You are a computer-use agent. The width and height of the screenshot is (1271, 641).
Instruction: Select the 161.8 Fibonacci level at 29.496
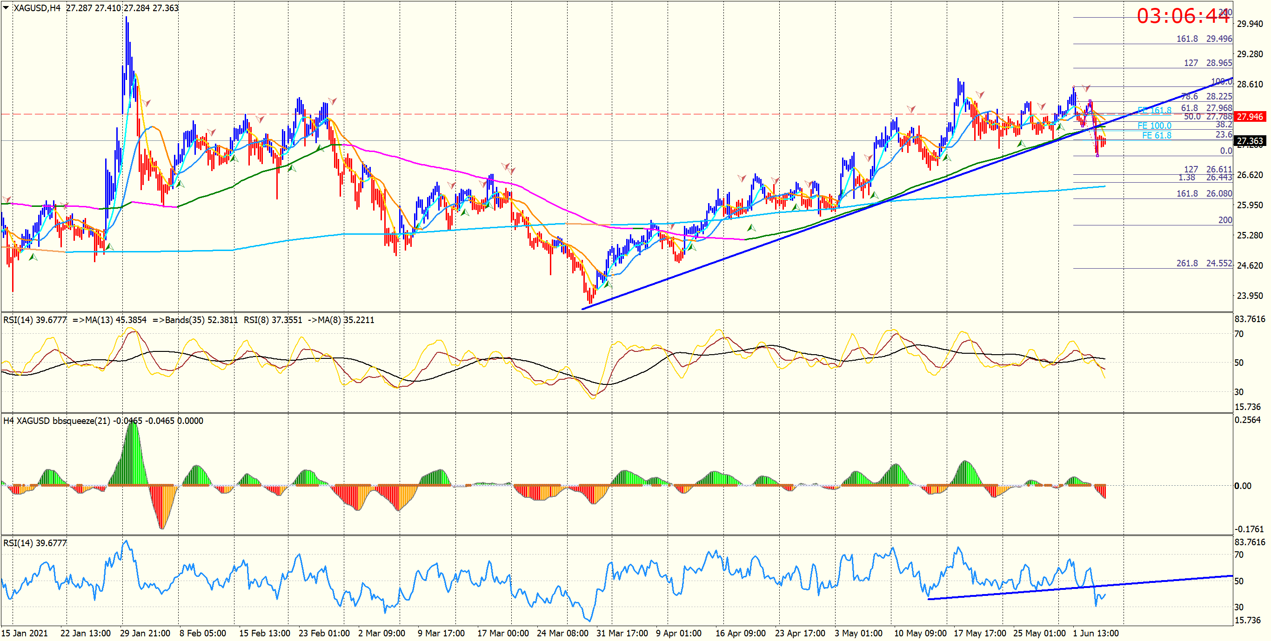tap(1204, 39)
